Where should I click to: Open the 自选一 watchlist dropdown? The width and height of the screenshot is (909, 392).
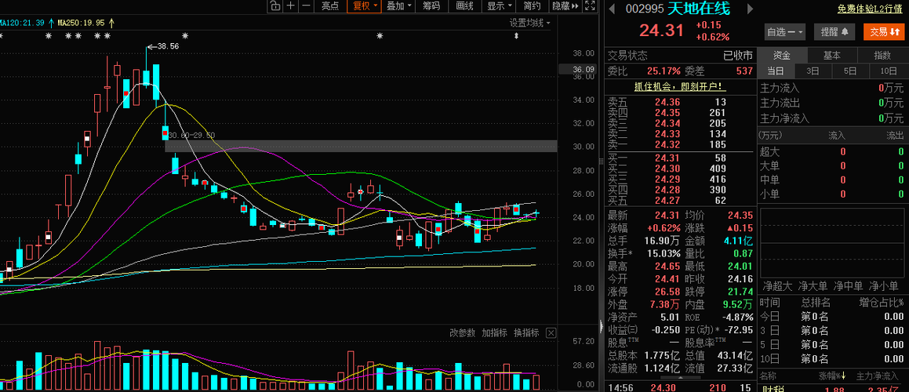pyautogui.click(x=785, y=32)
